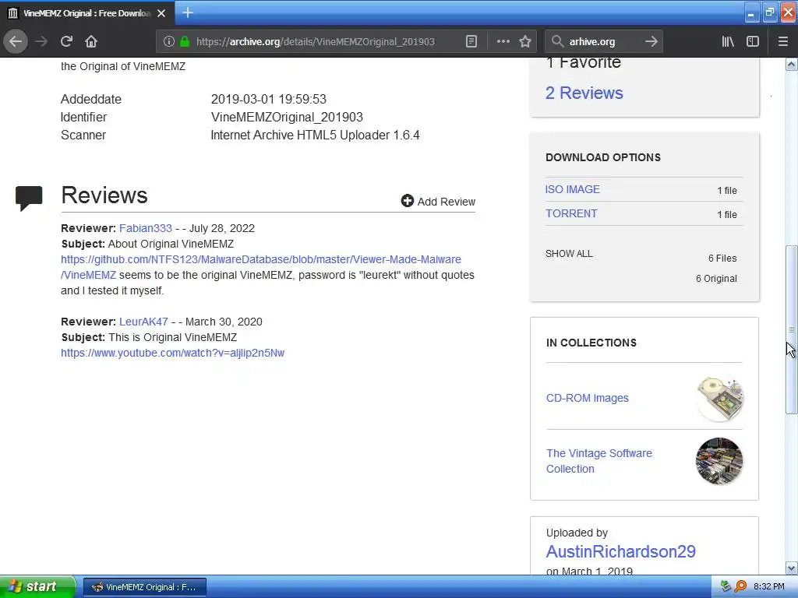Reload the page with the refresh icon
Screen dimensions: 798x598
point(66,41)
